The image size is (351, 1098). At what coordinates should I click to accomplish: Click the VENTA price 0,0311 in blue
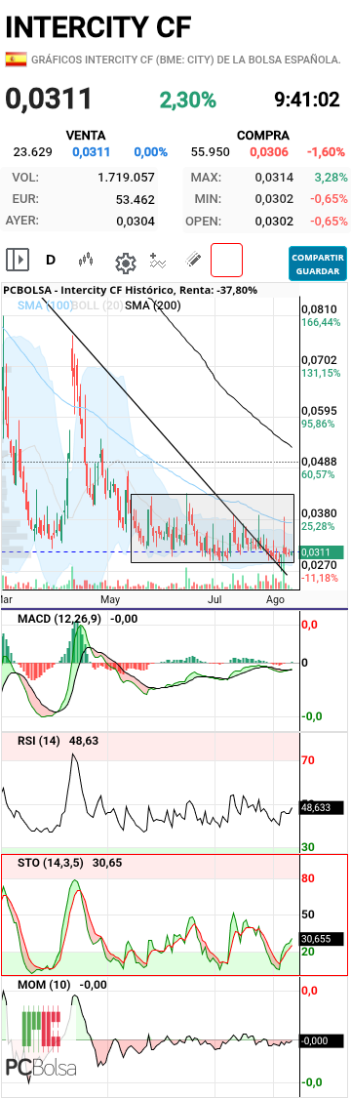click(x=91, y=152)
